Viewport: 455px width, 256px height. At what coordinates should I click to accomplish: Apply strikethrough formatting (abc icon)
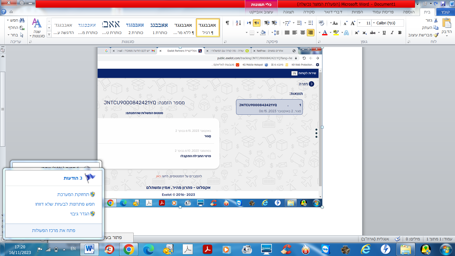click(x=373, y=33)
